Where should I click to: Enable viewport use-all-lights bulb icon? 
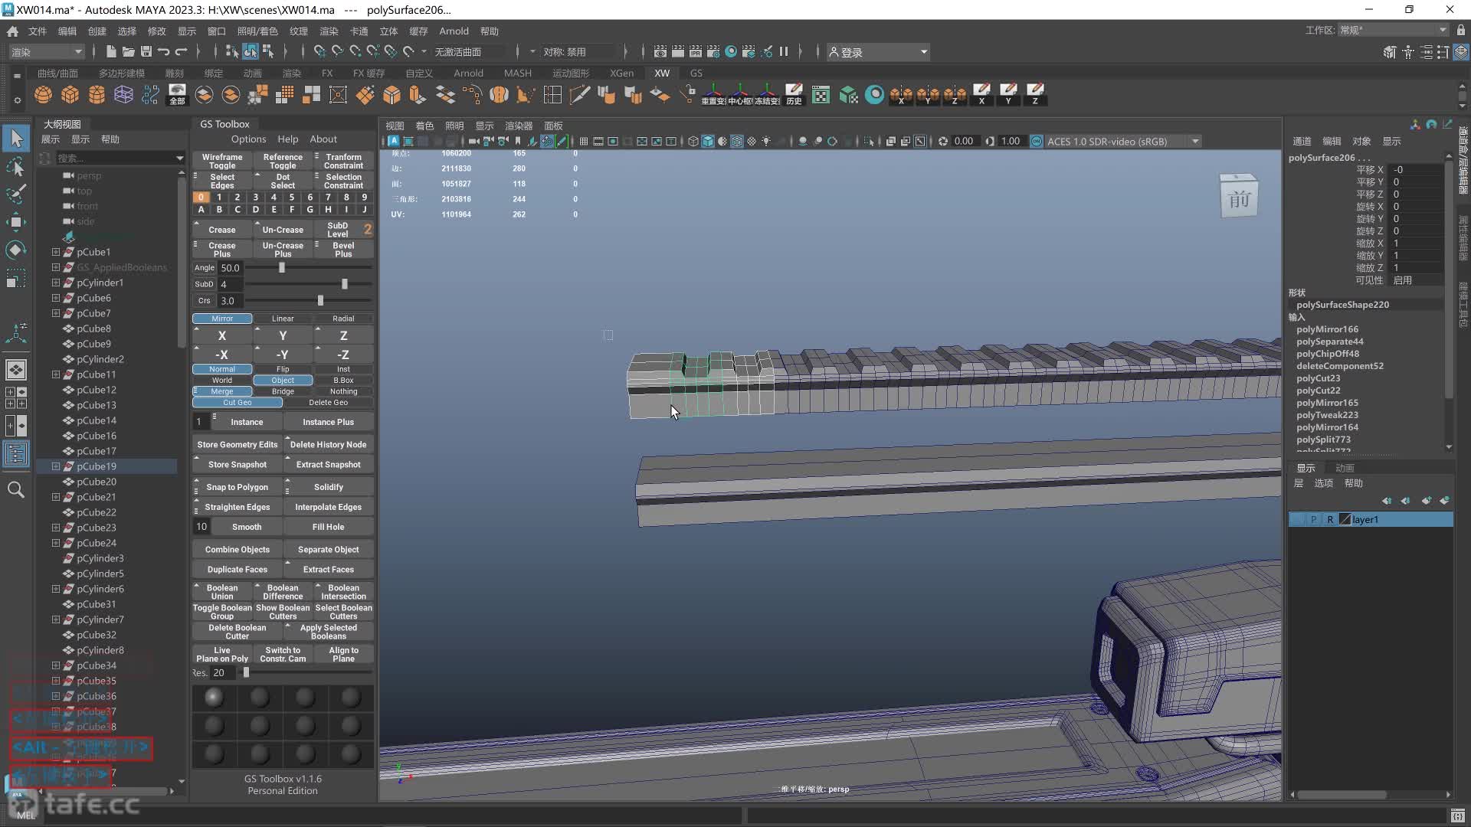(766, 141)
